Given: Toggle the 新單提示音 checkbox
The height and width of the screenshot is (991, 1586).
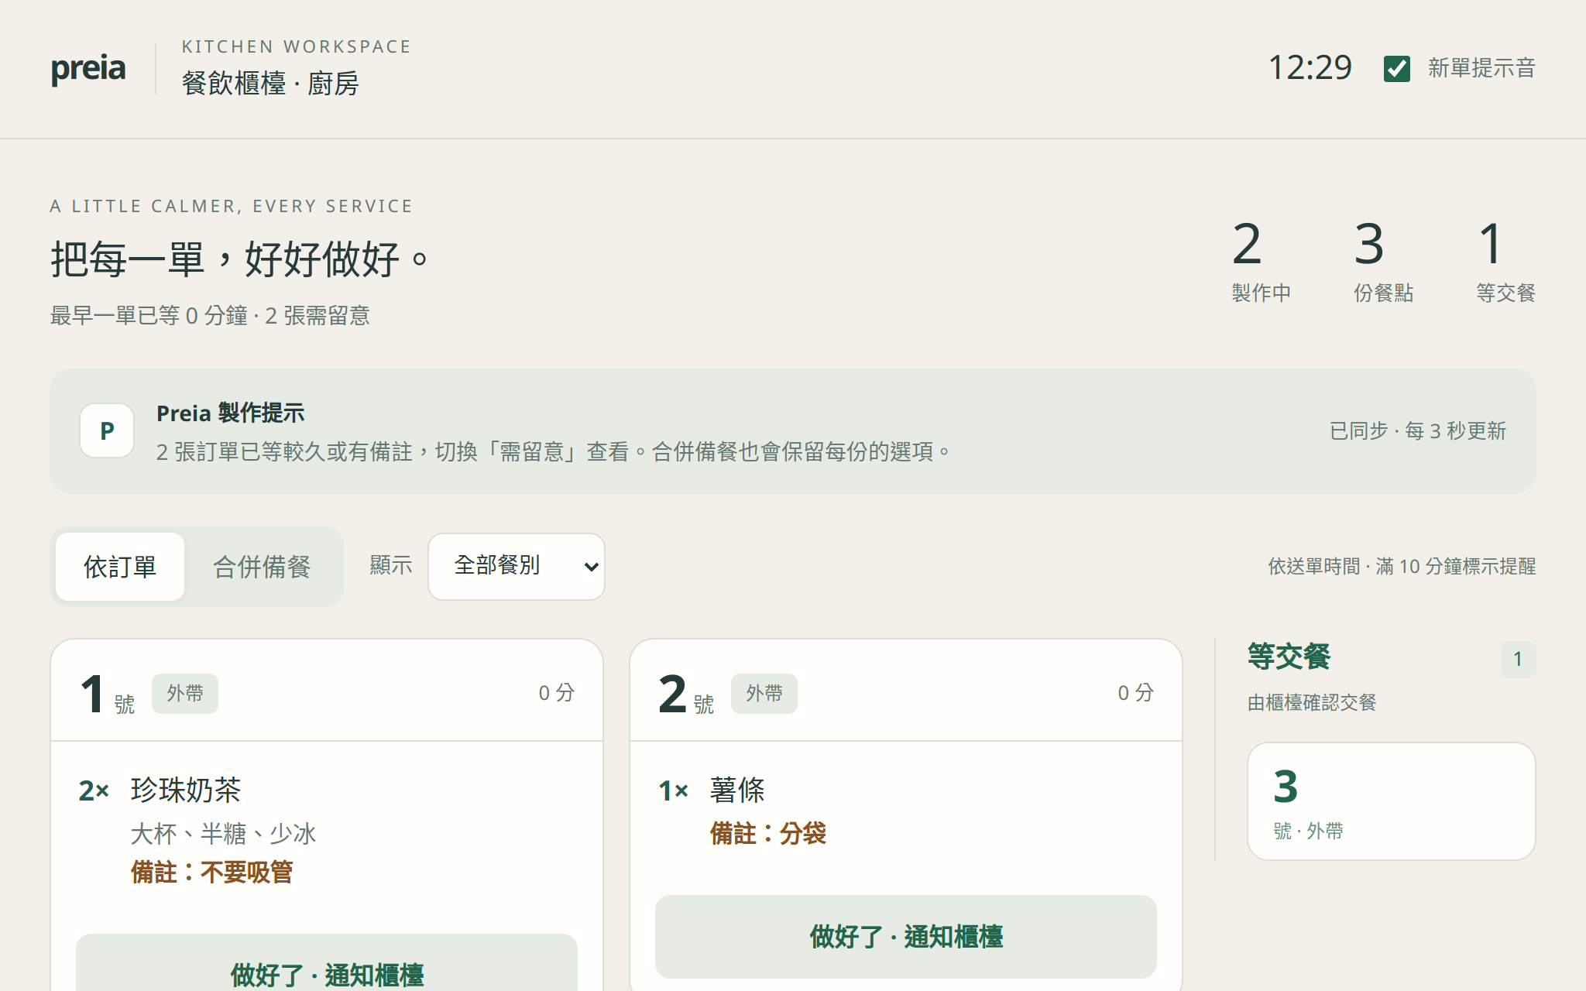Looking at the screenshot, I should pos(1396,69).
